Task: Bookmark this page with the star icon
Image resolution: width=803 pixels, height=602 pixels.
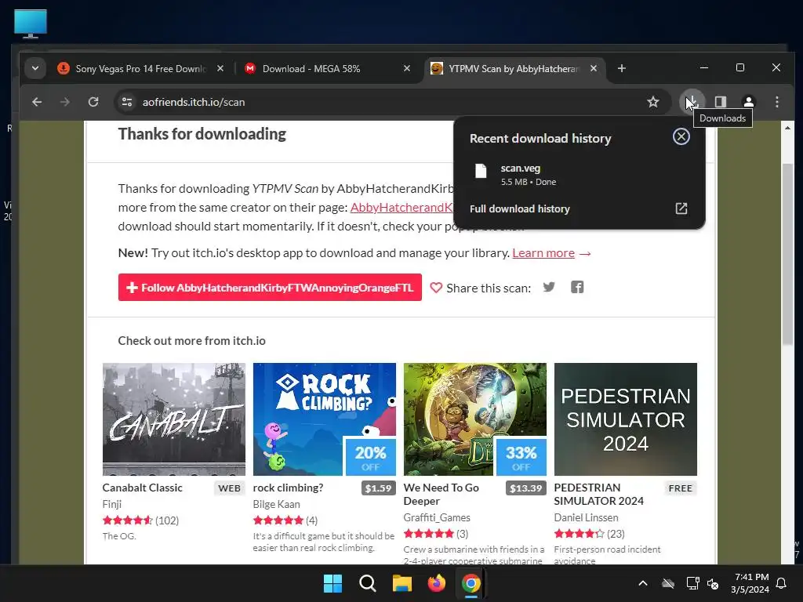Action: (x=653, y=102)
